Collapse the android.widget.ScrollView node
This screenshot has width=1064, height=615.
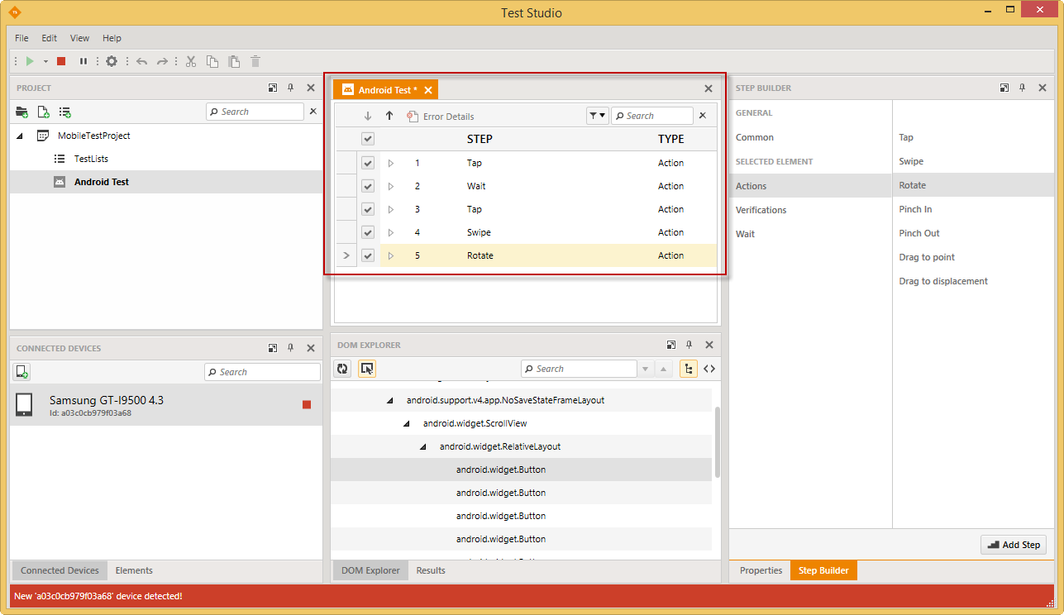pos(406,423)
